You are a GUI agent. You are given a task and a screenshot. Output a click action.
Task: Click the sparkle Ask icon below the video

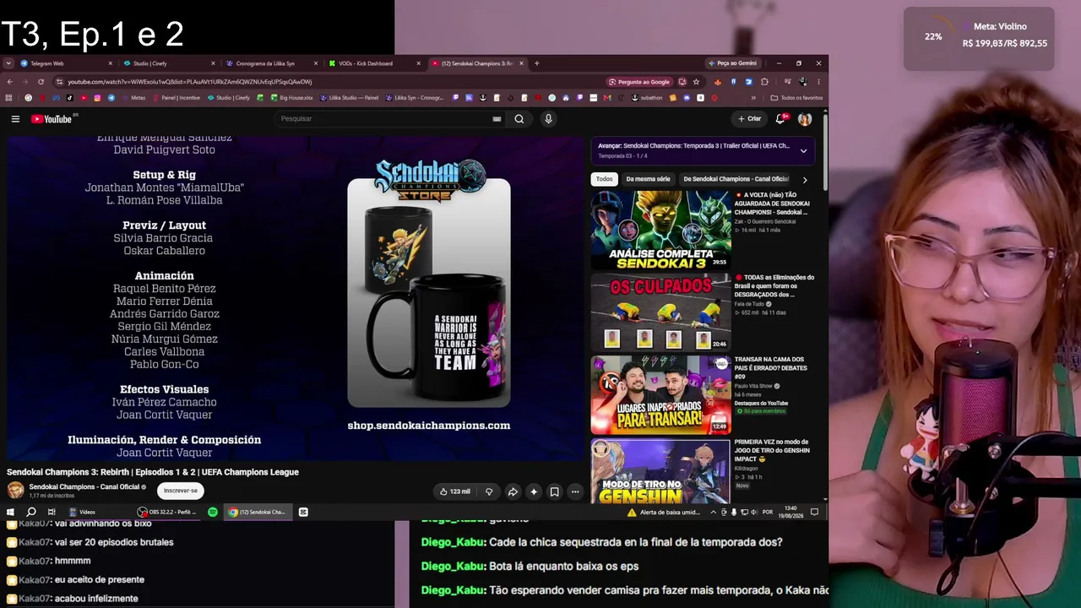[x=534, y=491]
